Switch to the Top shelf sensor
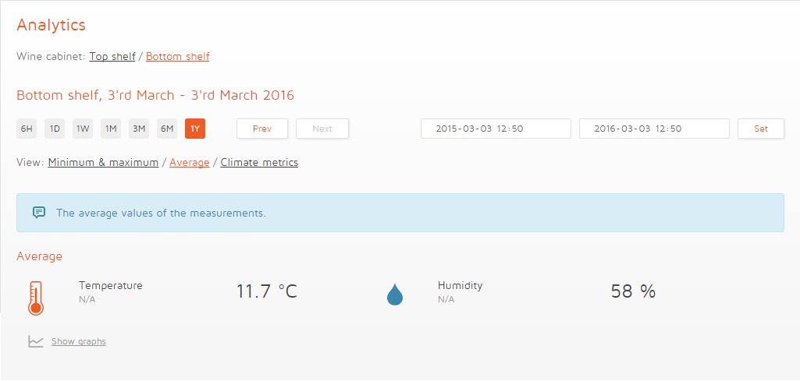 click(112, 57)
